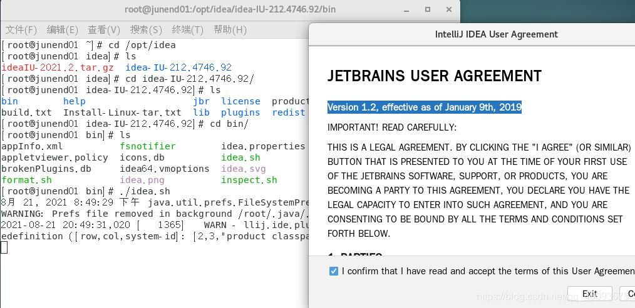Minimize the terminal window

(406, 9)
